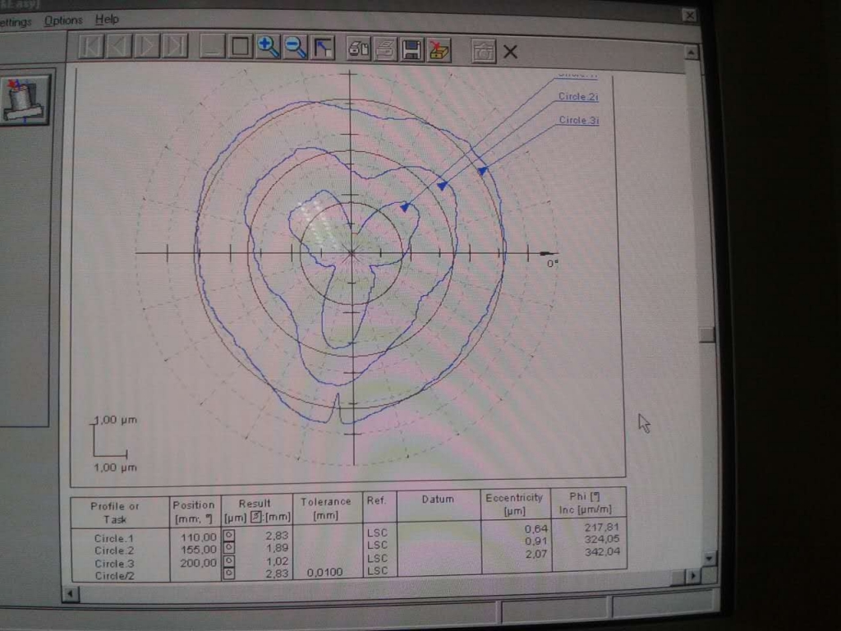Click the zoom out magnifier icon
The height and width of the screenshot is (631, 841).
click(296, 47)
